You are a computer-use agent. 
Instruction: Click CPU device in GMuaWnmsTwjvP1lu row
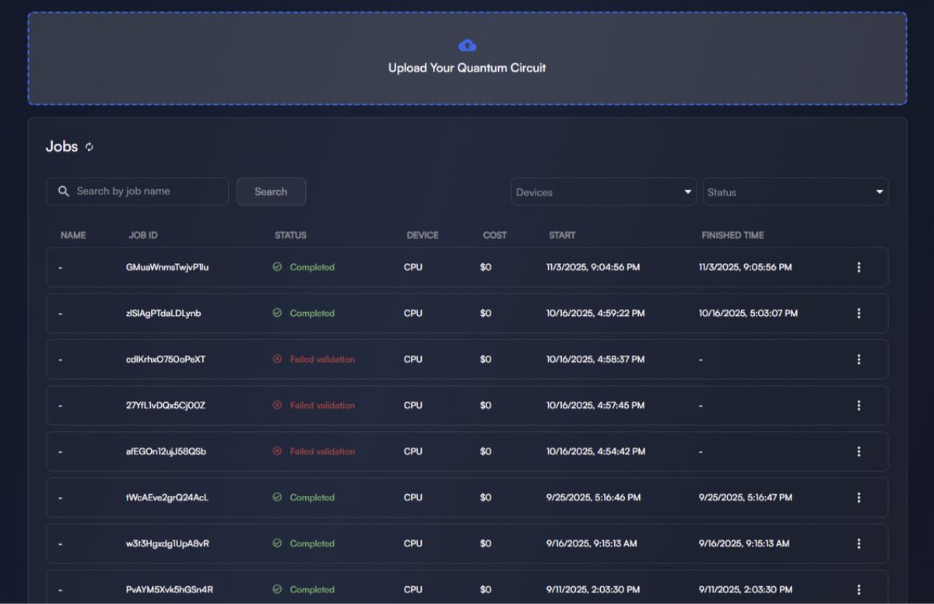413,267
